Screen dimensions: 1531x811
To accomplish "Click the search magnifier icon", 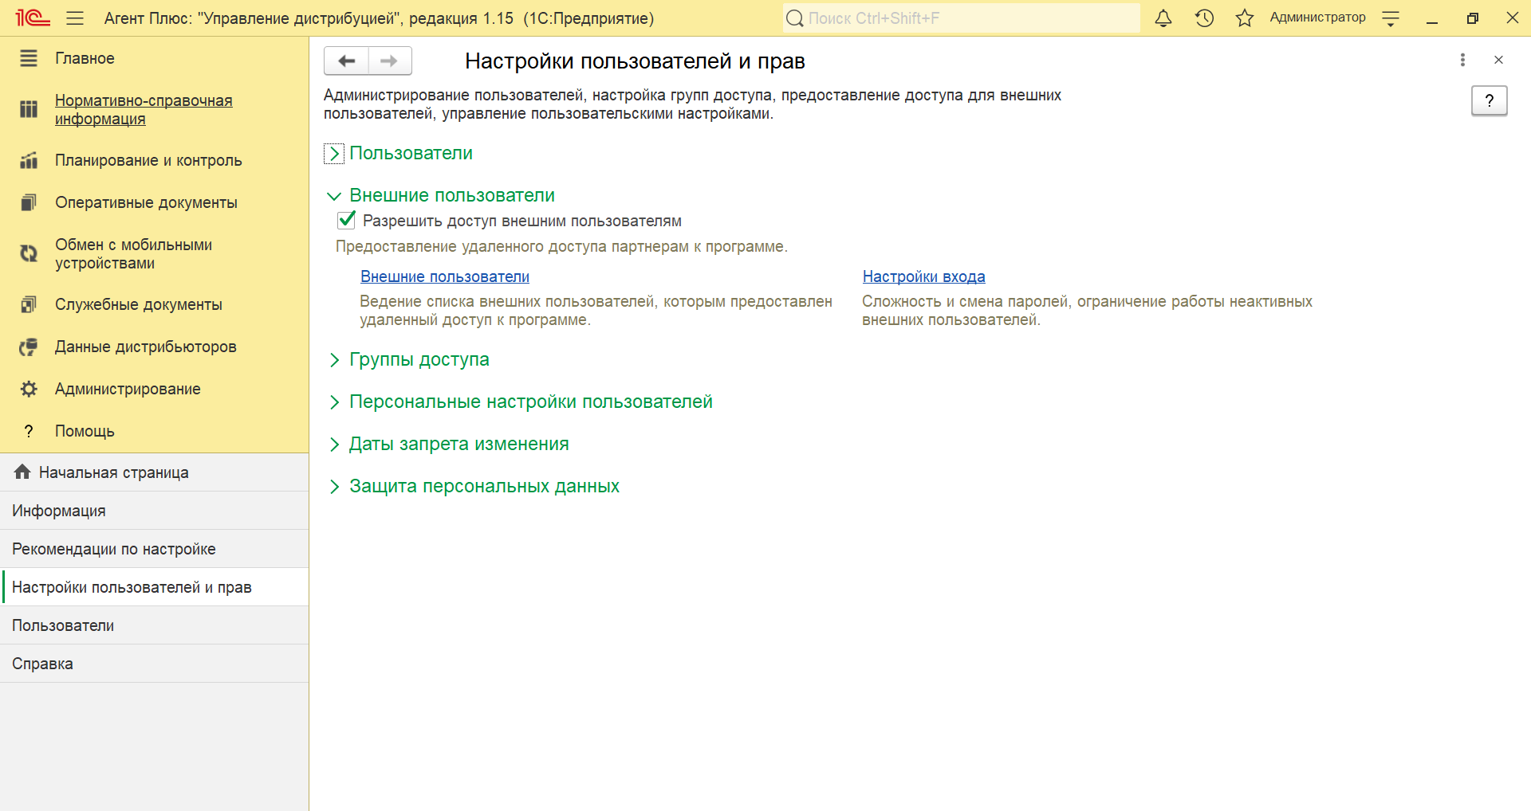I will click(x=795, y=18).
